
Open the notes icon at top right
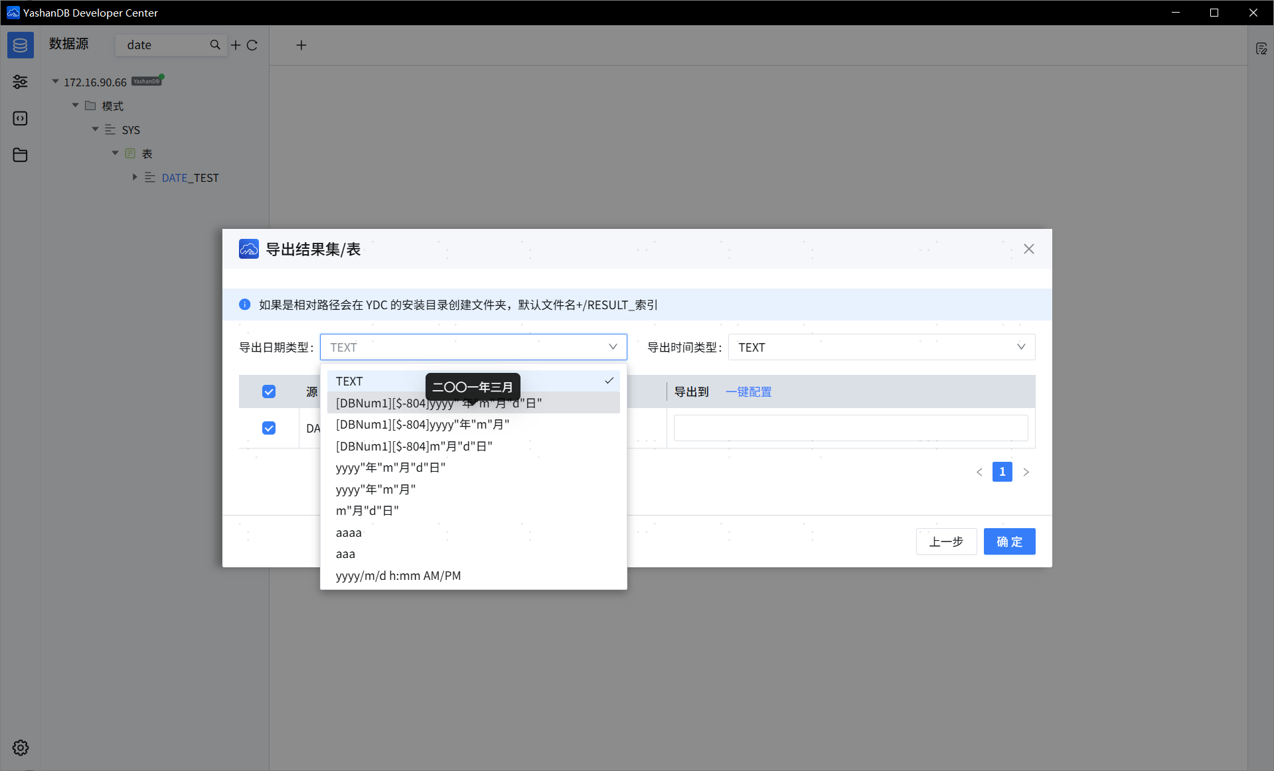click(x=1261, y=48)
